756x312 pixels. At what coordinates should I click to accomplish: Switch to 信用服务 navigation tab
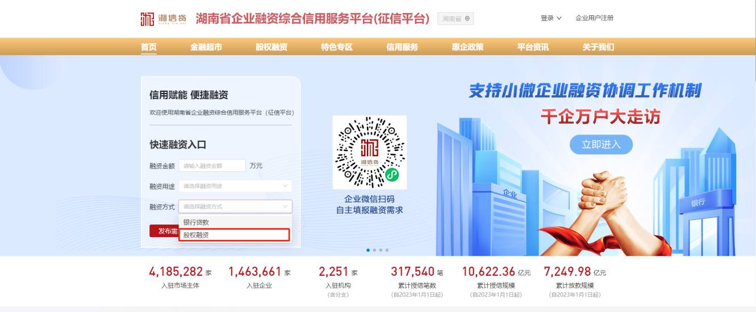[402, 47]
